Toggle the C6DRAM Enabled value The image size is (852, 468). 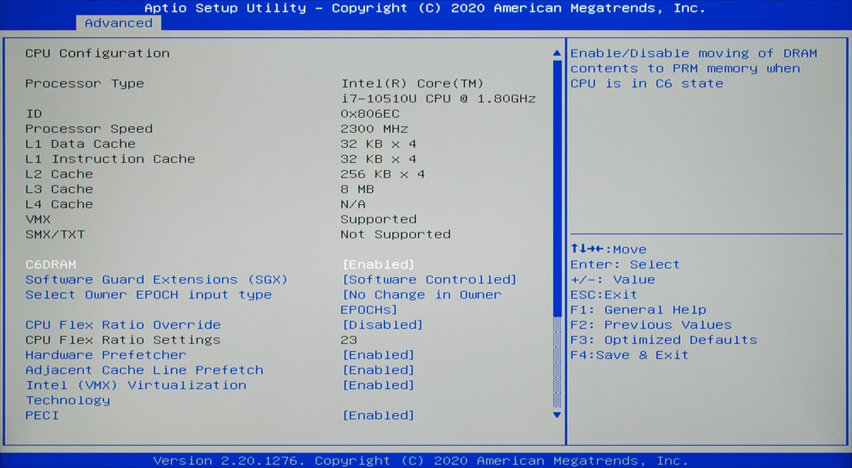coord(378,265)
